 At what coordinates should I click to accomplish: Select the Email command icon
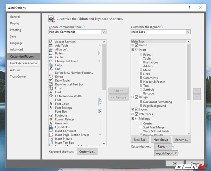point(51,88)
